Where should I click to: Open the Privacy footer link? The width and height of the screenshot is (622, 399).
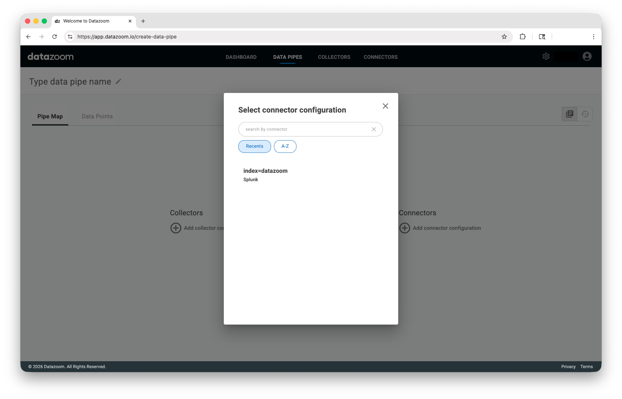(x=568, y=367)
